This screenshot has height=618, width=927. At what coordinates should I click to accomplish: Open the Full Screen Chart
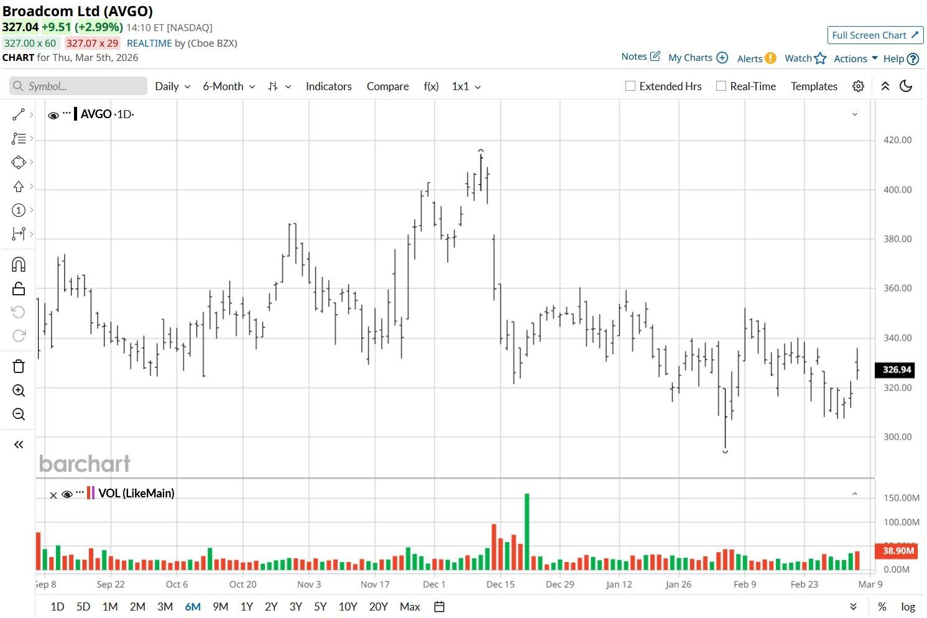tap(875, 35)
